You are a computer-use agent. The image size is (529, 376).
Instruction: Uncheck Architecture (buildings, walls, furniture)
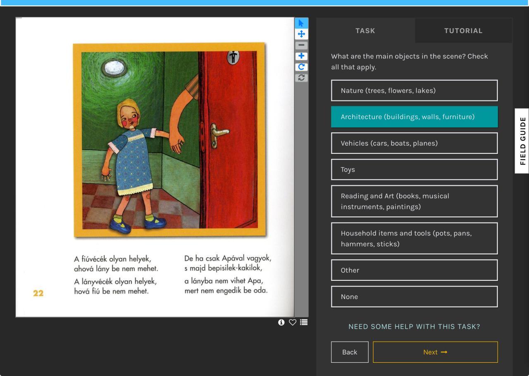(415, 117)
